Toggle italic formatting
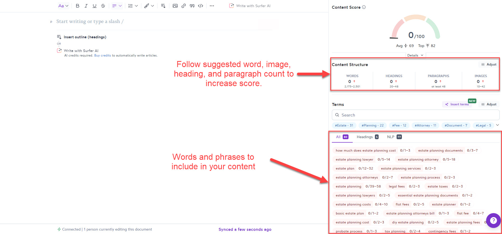 coord(86,6)
